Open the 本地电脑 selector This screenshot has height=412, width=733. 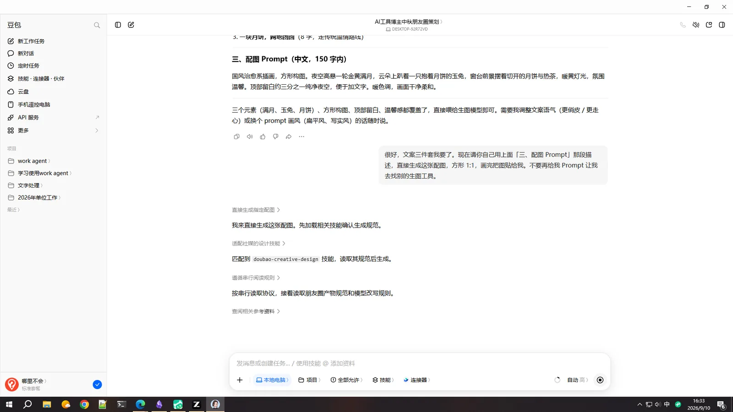(x=272, y=380)
